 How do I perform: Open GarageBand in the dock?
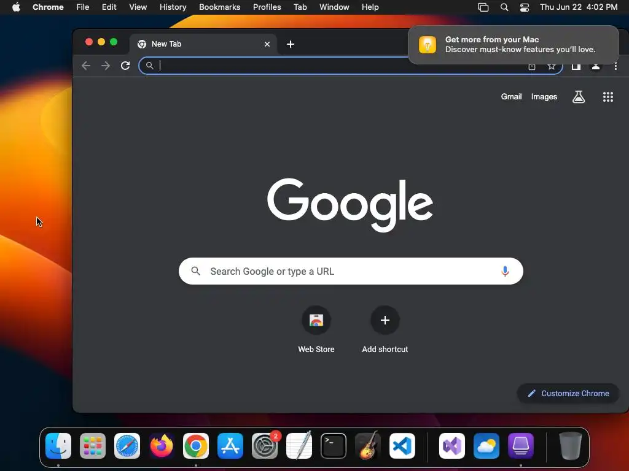point(368,446)
